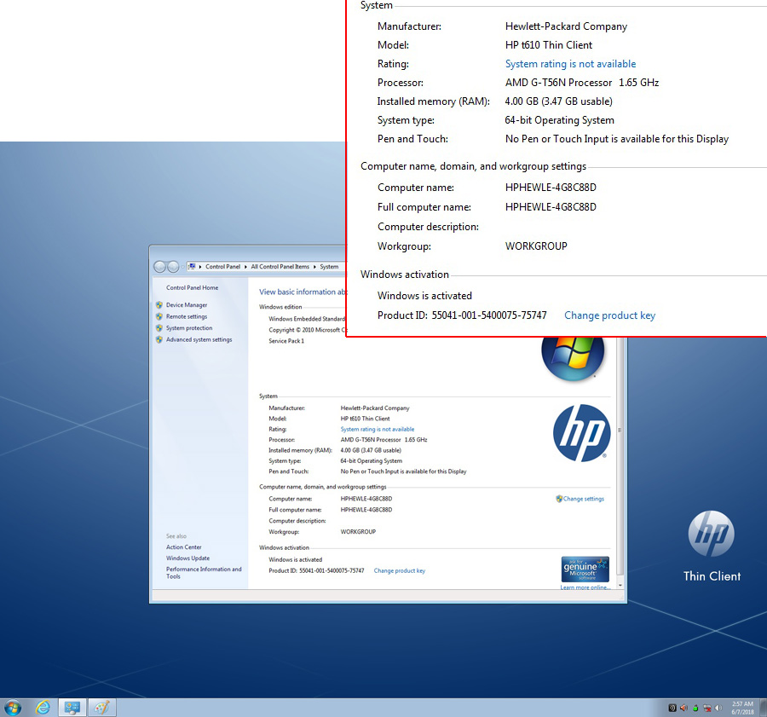
Task: Click the green padlock tray icon
Action: pyautogui.click(x=695, y=708)
